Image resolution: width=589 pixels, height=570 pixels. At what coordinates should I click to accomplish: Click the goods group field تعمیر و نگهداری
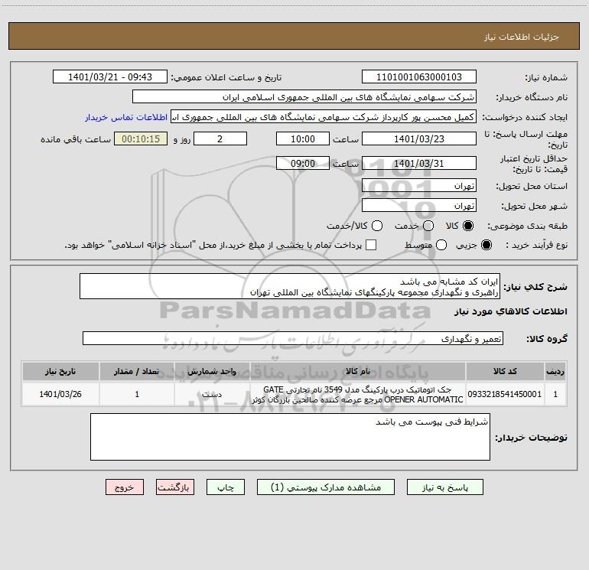point(293,338)
